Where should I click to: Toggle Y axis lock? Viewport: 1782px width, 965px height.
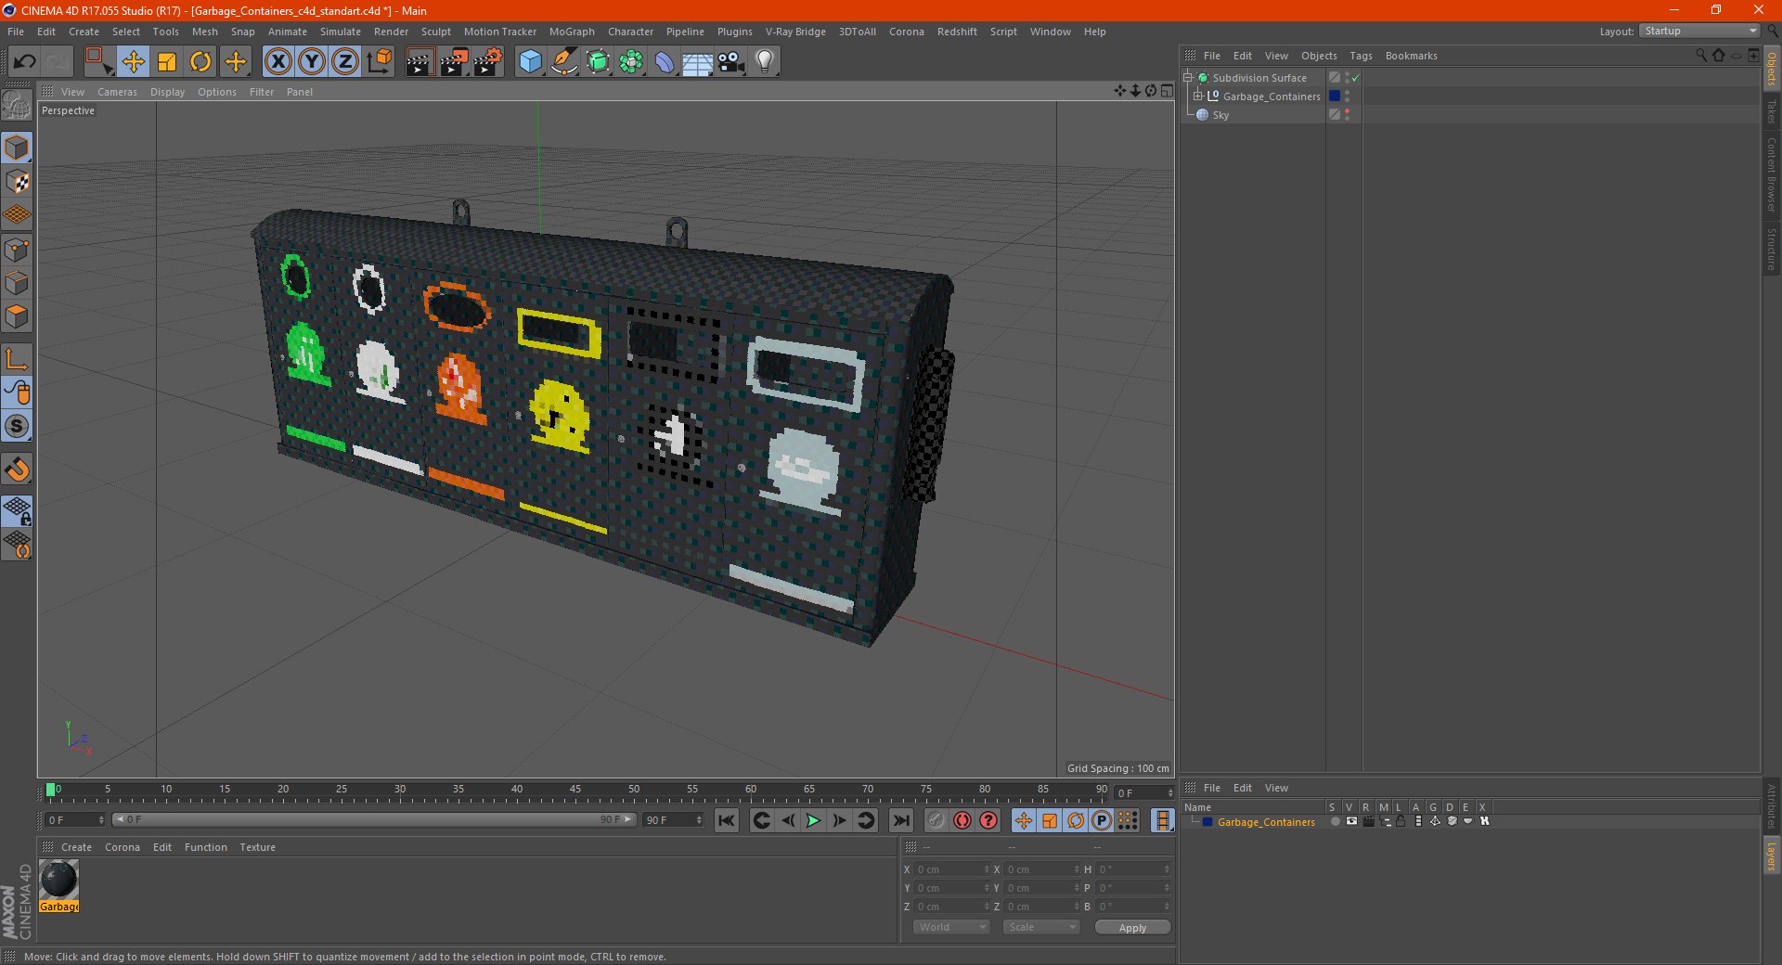tap(312, 62)
